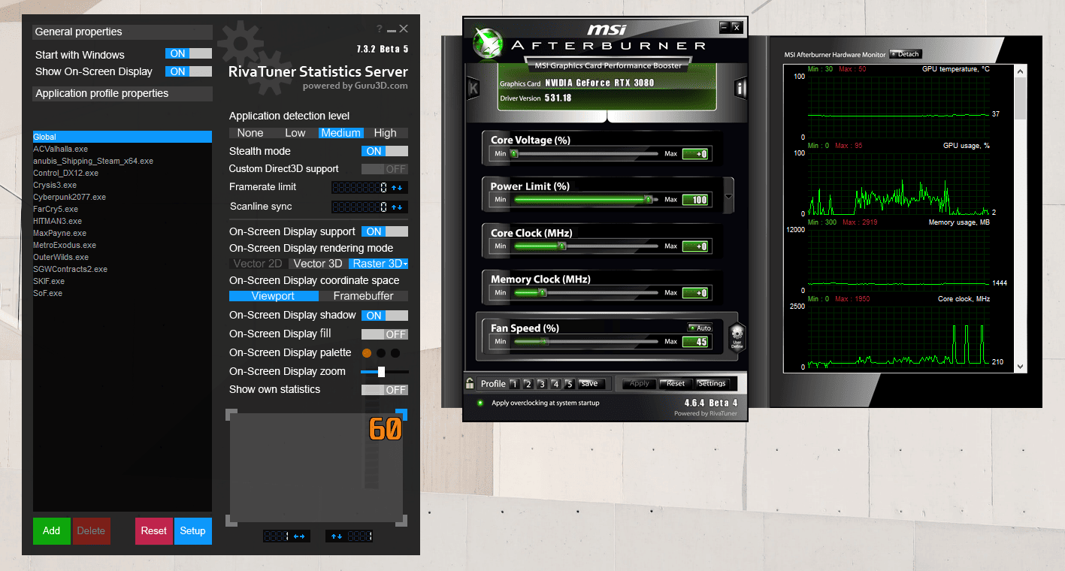The height and width of the screenshot is (571, 1065).
Task: Click the Framerate limit arrows icon
Action: 398,187
